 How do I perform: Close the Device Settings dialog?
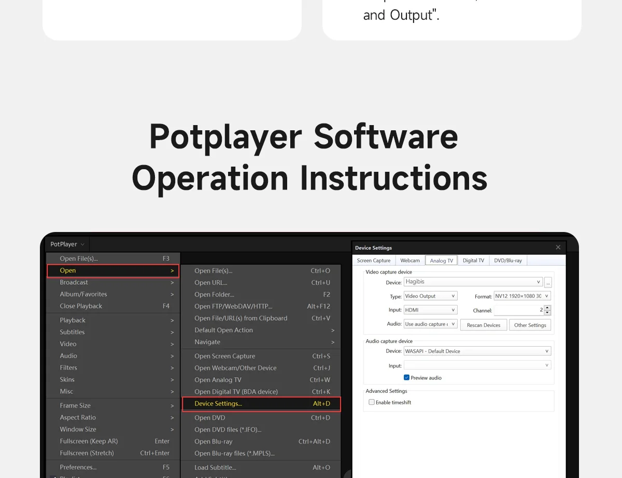[558, 248]
